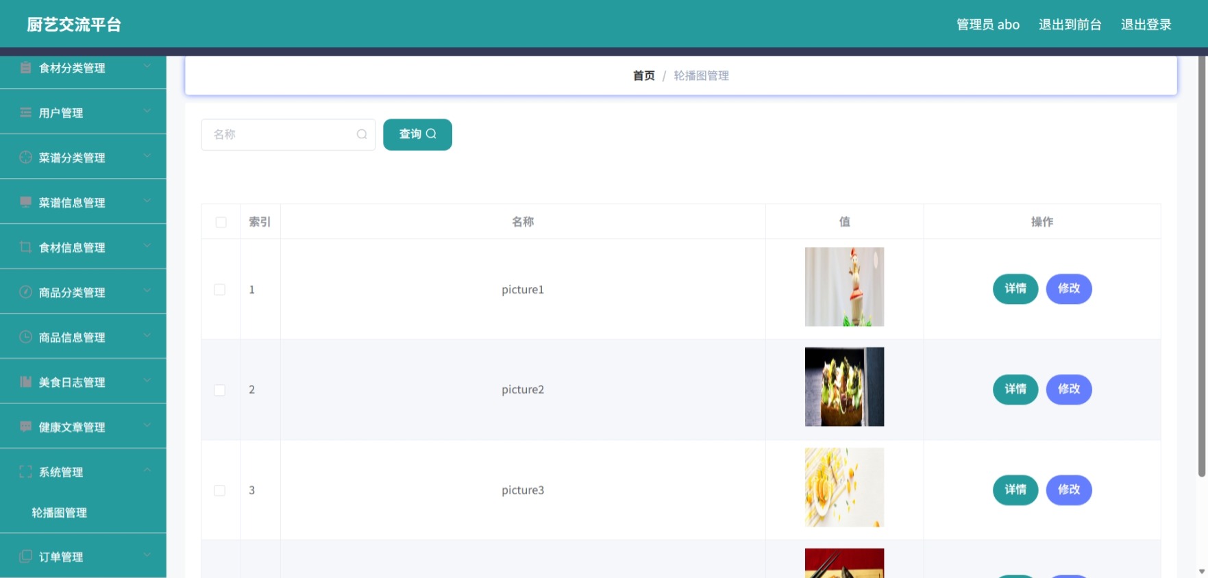Image resolution: width=1208 pixels, height=578 pixels.
Task: Click the 菜谱分类管理 sidebar icon
Action: point(25,157)
